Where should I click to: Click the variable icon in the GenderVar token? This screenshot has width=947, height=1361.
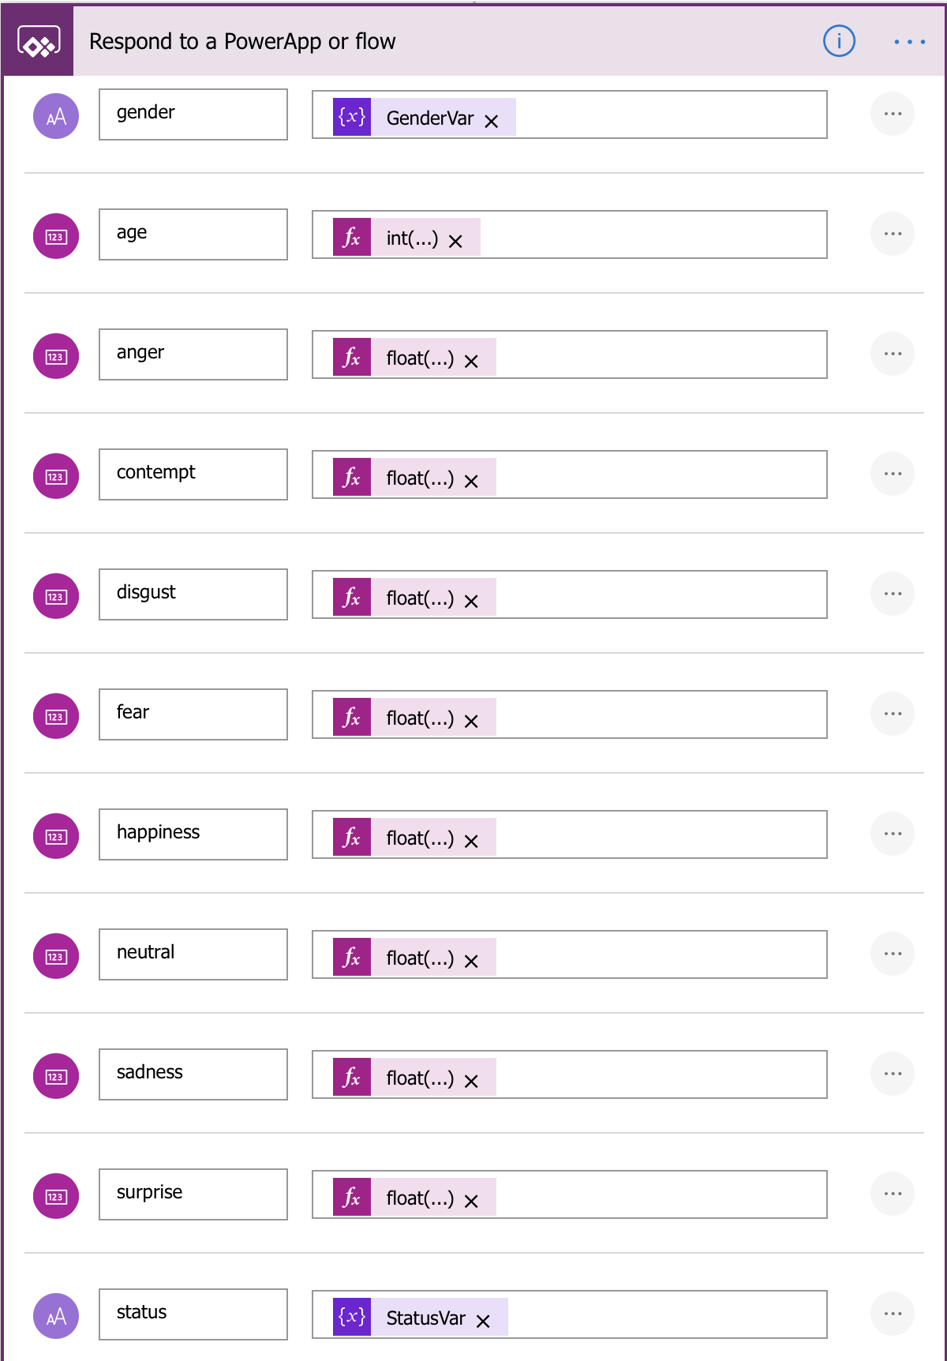(x=352, y=117)
